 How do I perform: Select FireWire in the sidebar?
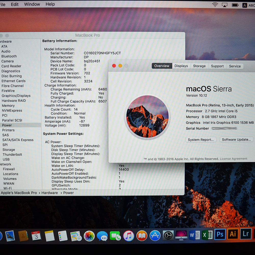[8, 91]
